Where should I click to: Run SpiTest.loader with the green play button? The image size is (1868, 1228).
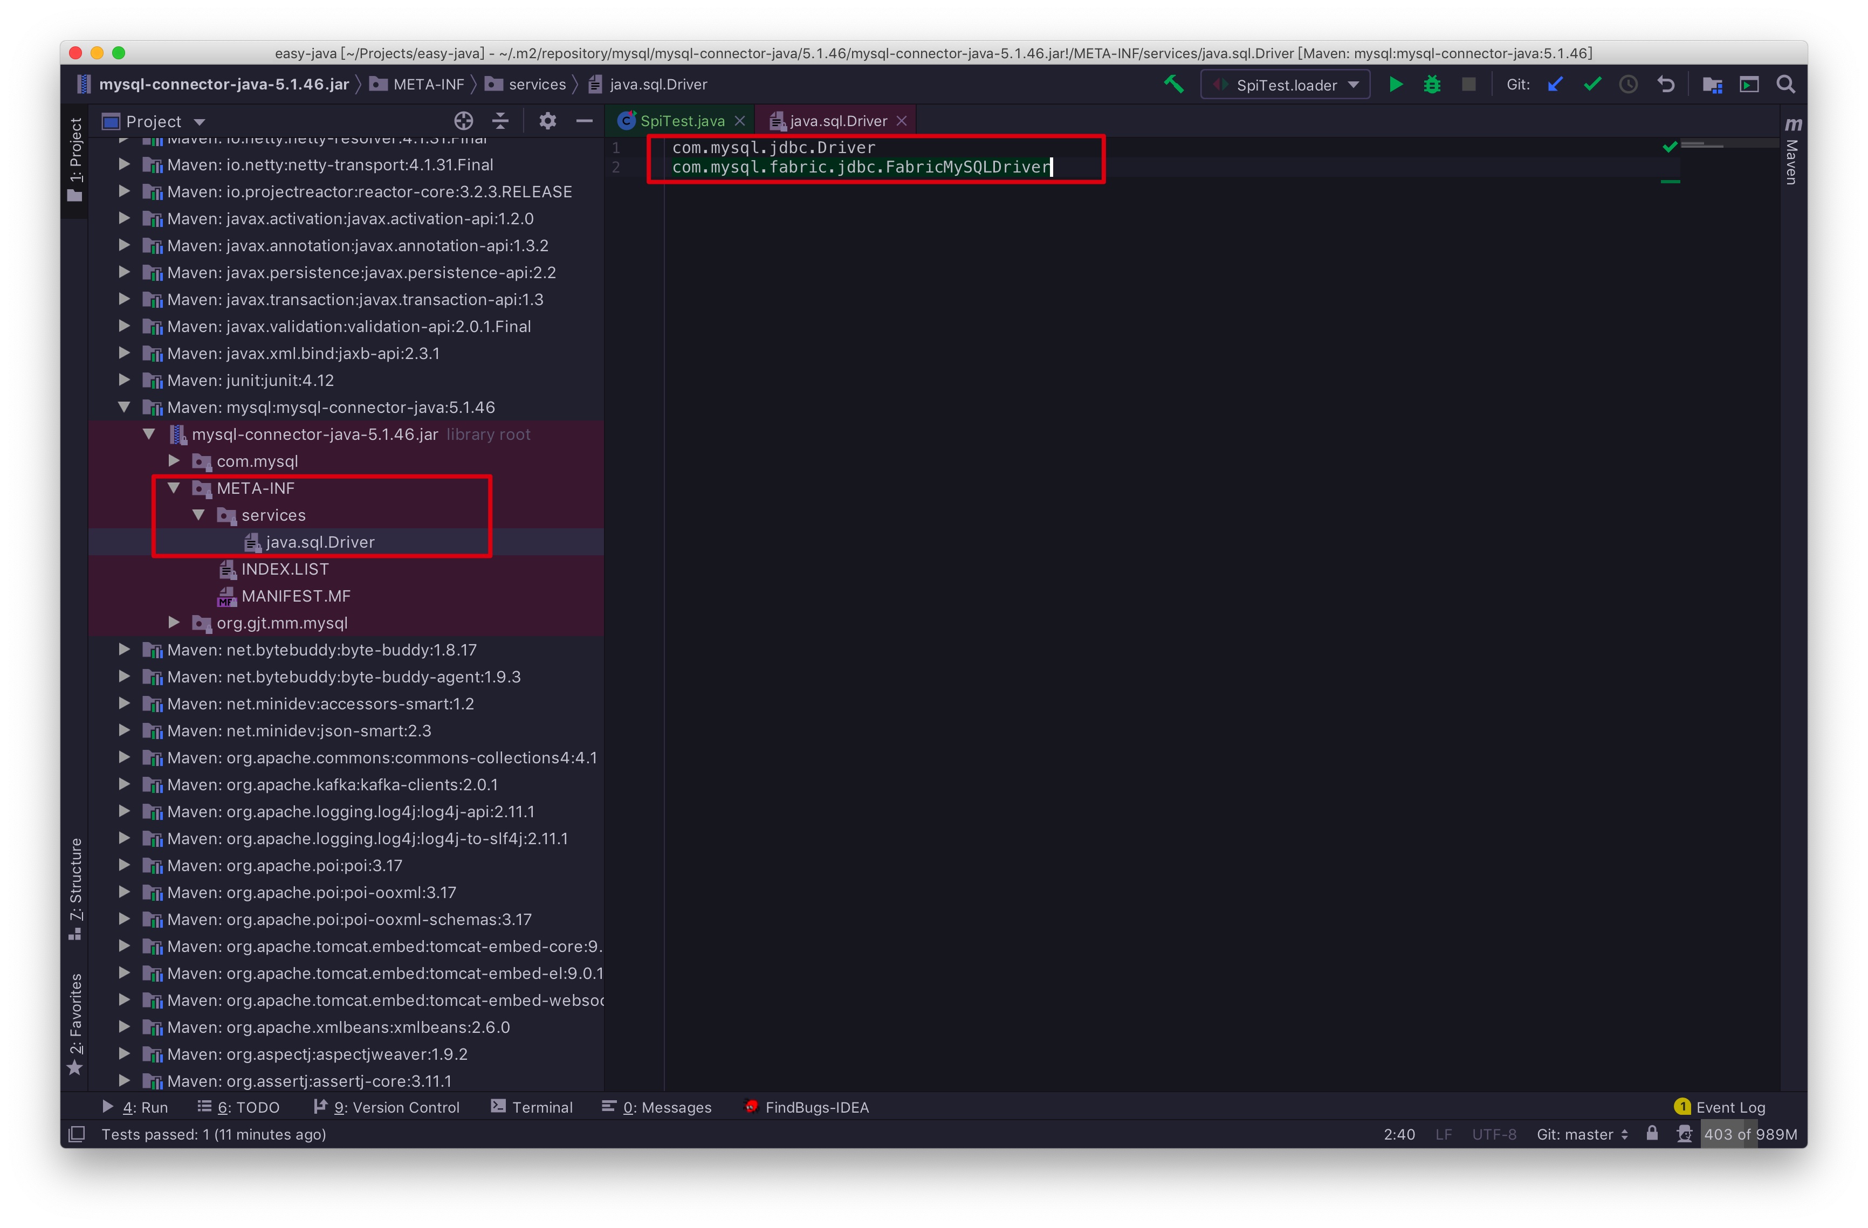tap(1396, 84)
